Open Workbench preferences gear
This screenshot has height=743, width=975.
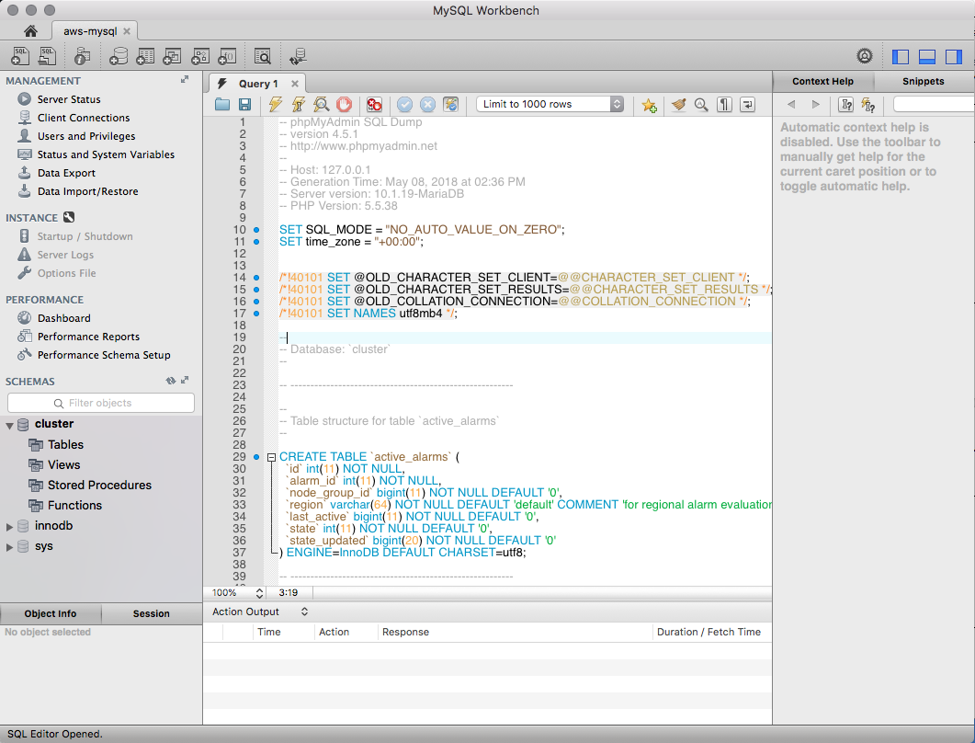865,56
